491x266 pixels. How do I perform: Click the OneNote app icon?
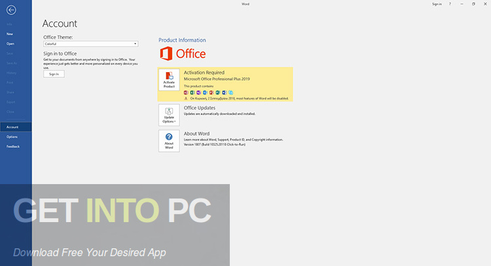coord(198,92)
